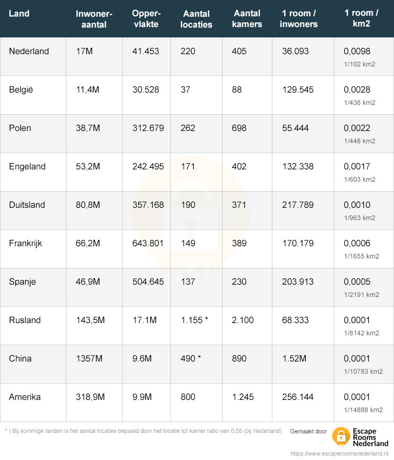The height and width of the screenshot is (460, 394).
Task: Click the Amerika row label
Action: click(x=25, y=397)
